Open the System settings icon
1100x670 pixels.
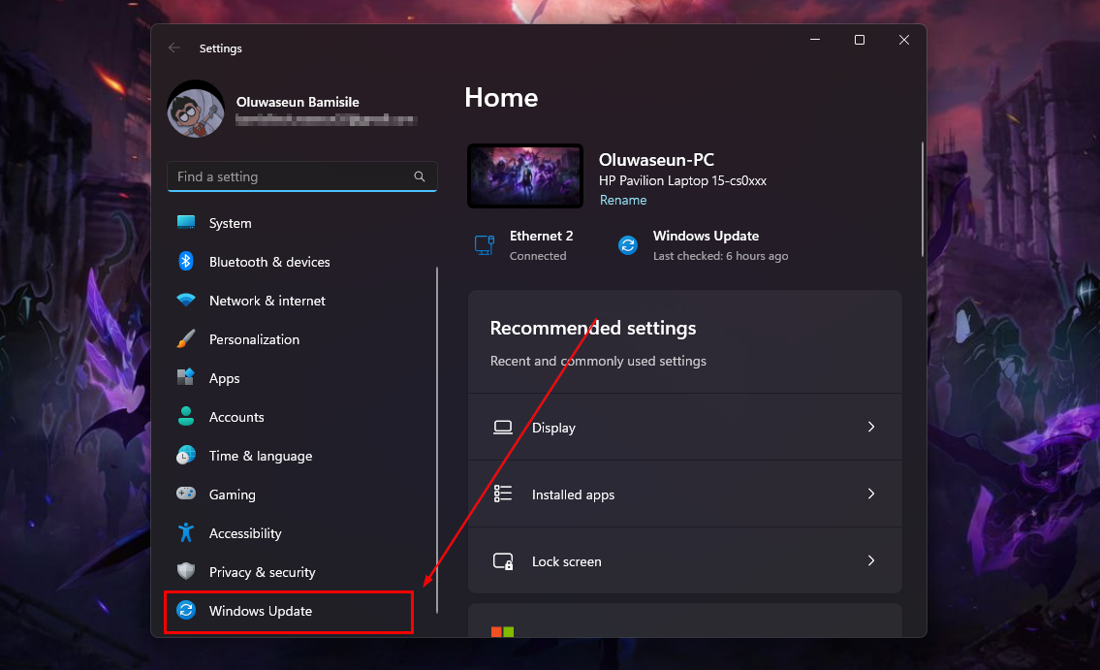coord(186,223)
